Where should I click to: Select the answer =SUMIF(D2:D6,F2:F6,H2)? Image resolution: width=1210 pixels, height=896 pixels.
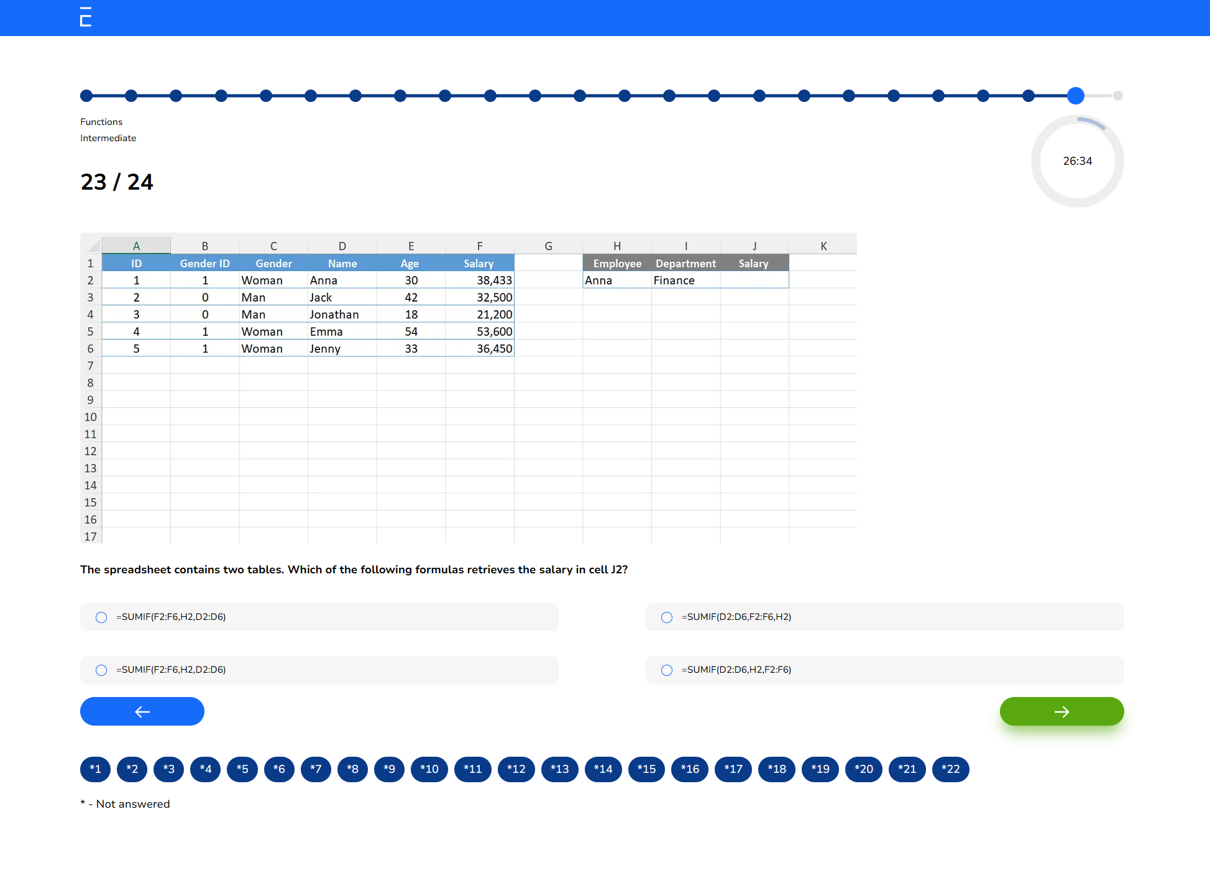coord(667,617)
